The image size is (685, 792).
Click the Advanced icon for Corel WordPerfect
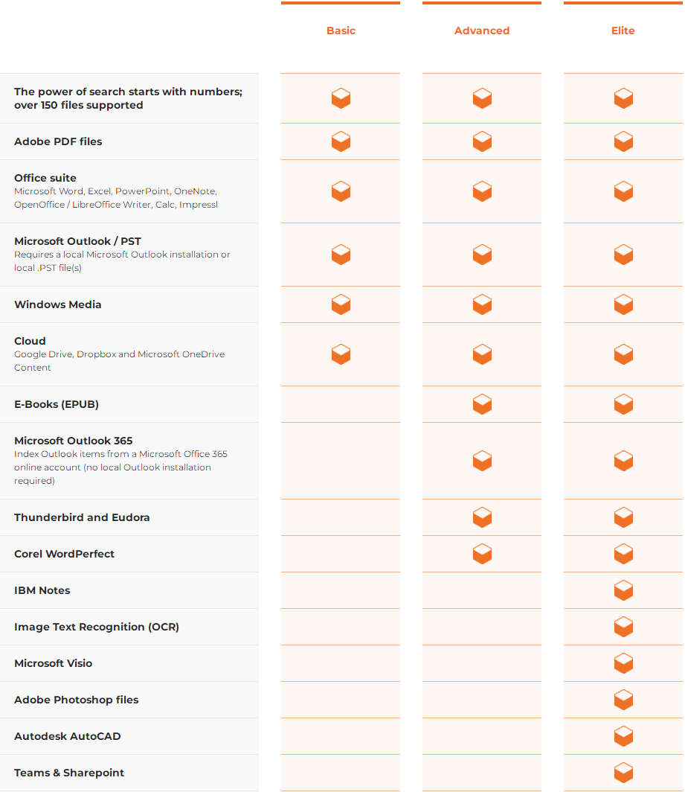[x=482, y=554]
